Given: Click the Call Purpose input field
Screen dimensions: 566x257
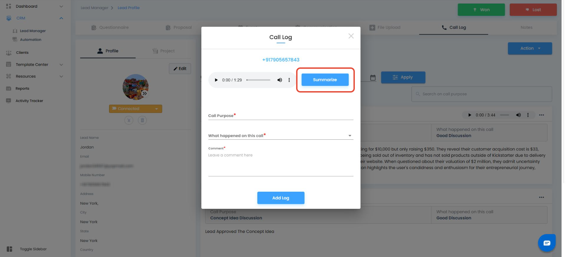Looking at the screenshot, I should [280, 116].
